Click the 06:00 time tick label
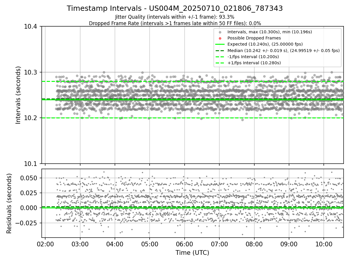 (x=184, y=244)
